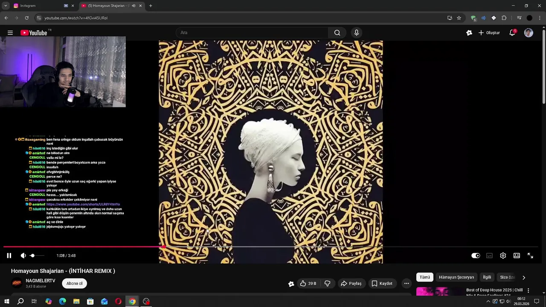Open the YouTube guide hamburger menu
This screenshot has width=546, height=307.
tap(10, 33)
